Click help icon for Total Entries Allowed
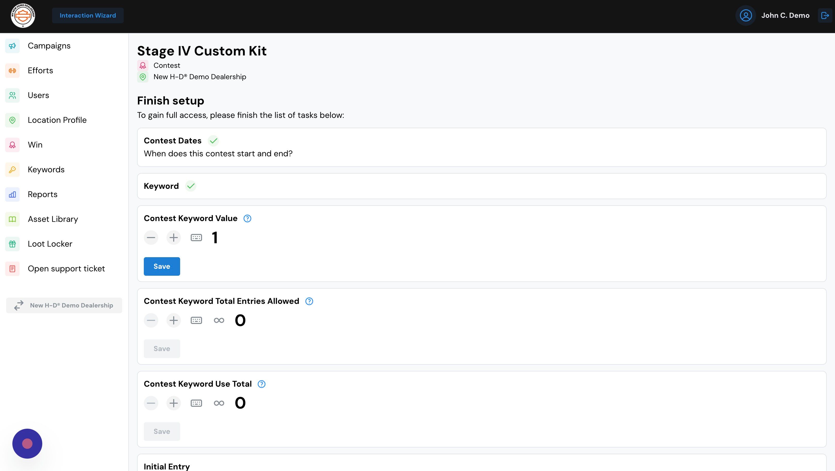Image resolution: width=835 pixels, height=471 pixels. pyautogui.click(x=309, y=301)
